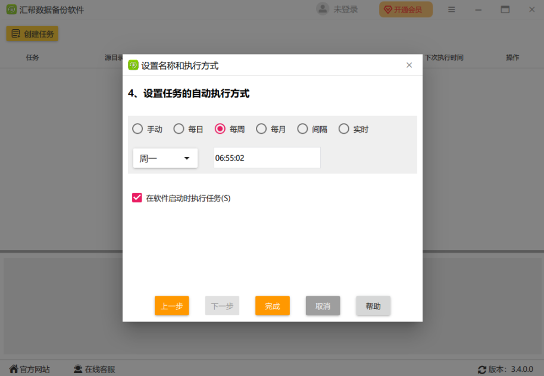
Task: Cancel the dialog with 取消 button
Action: pos(323,306)
